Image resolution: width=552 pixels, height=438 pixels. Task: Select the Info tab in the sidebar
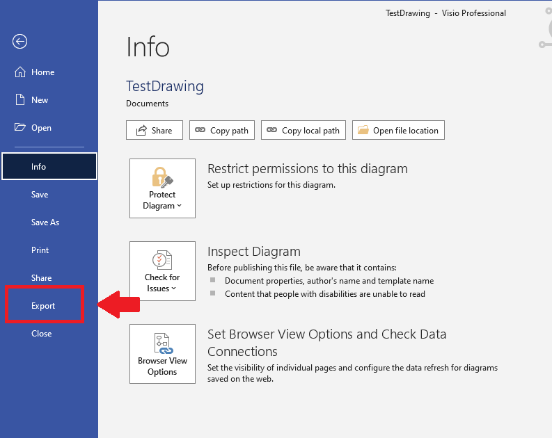tap(49, 166)
